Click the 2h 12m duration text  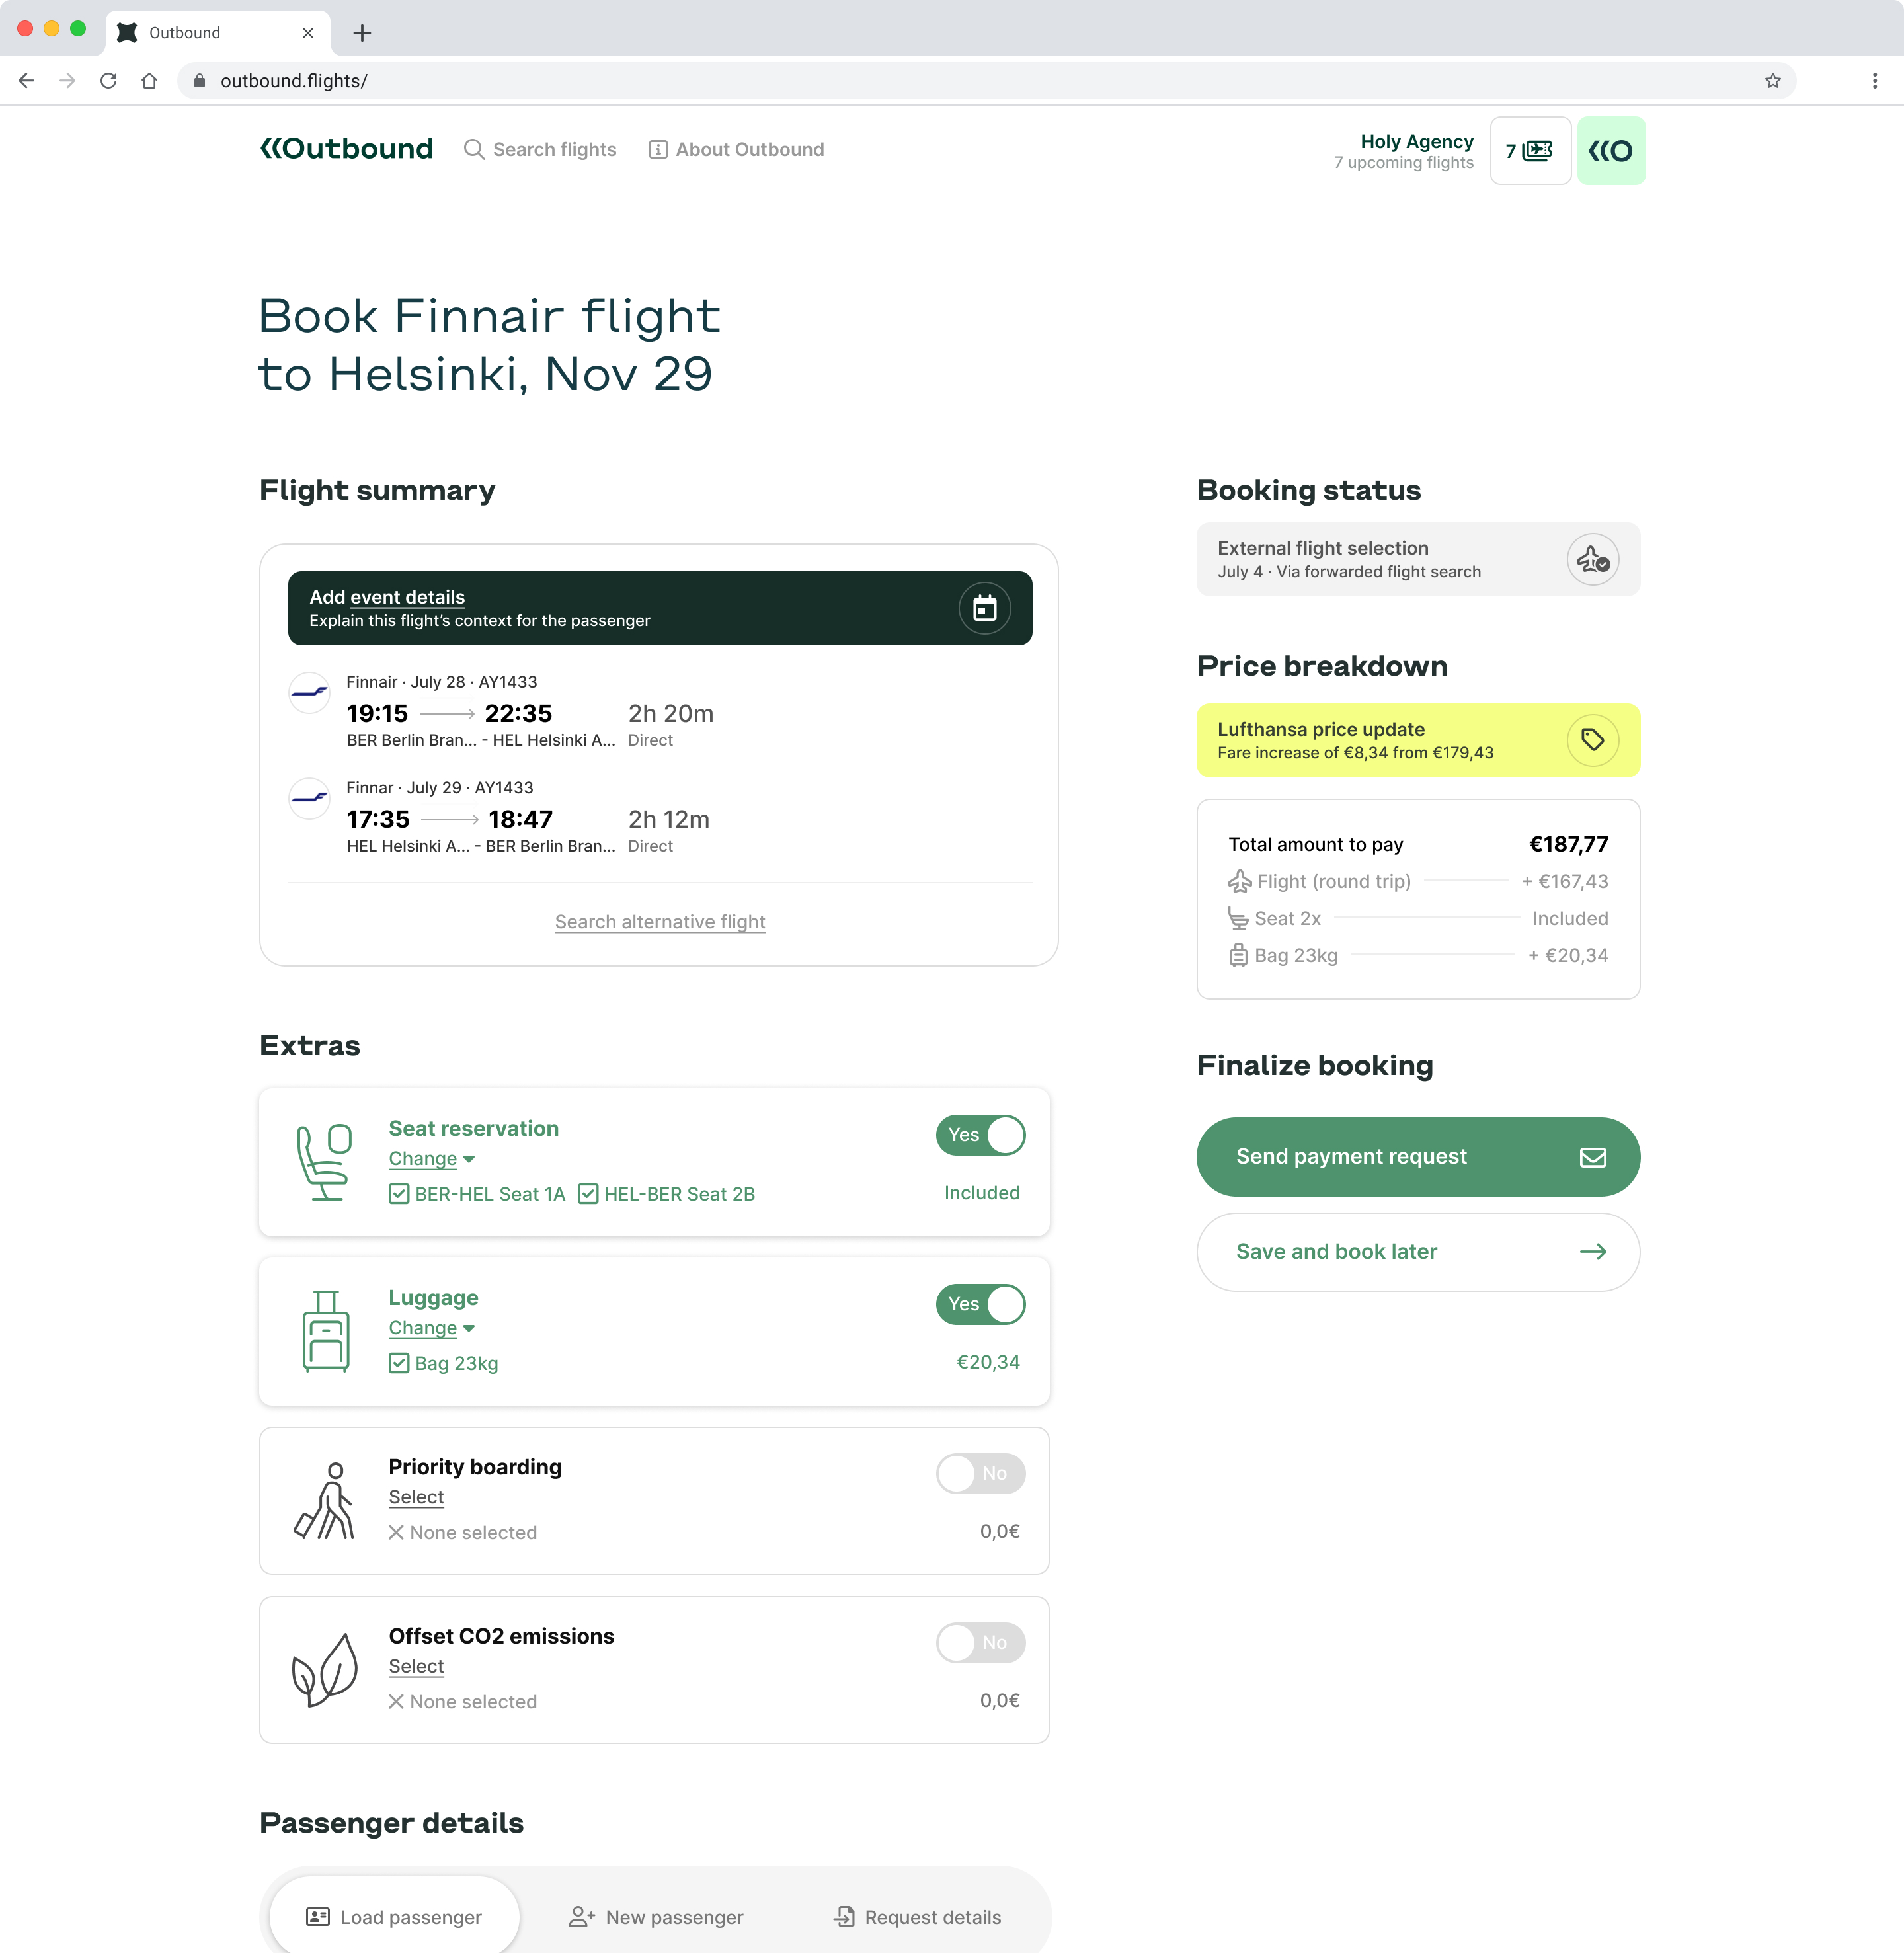pyautogui.click(x=669, y=819)
